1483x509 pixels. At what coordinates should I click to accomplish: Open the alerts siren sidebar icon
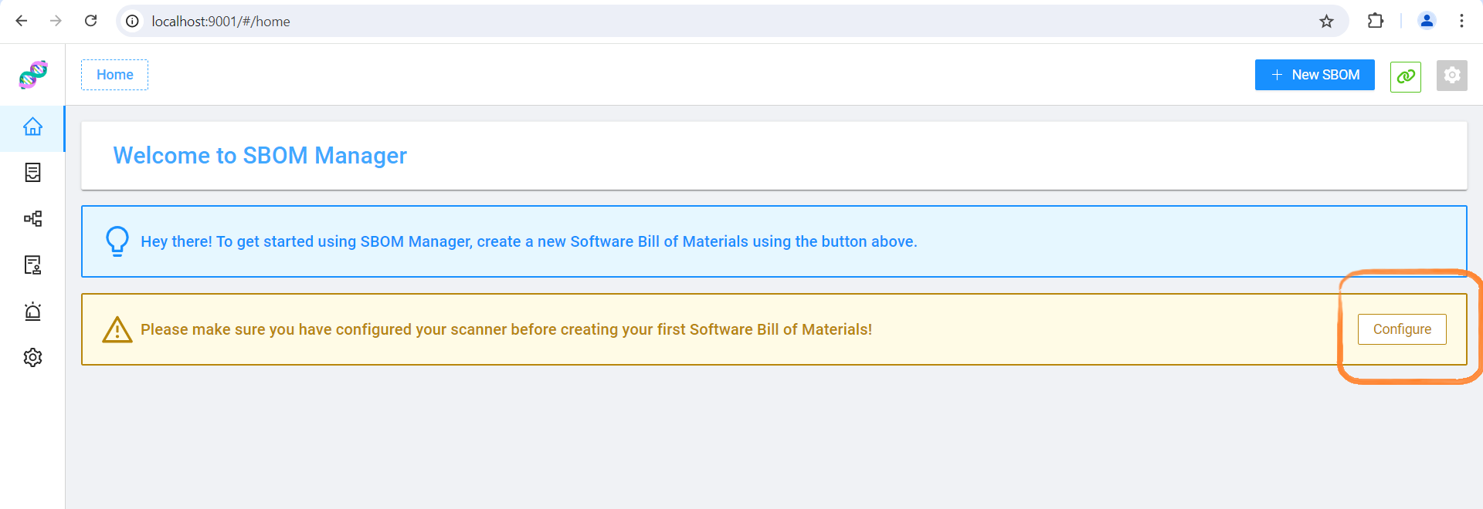(32, 312)
